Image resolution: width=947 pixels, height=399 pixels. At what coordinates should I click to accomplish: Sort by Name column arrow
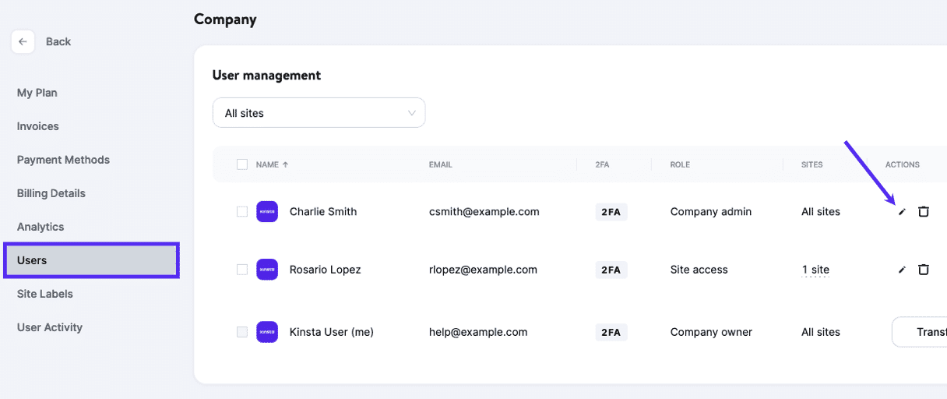click(285, 164)
